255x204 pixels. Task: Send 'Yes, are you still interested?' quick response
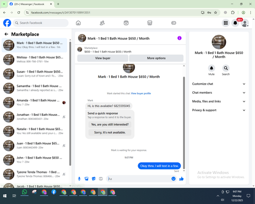110,124
